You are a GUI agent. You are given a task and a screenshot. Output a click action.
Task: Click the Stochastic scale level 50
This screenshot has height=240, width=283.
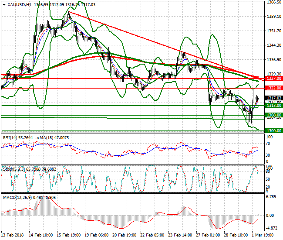point(268,179)
